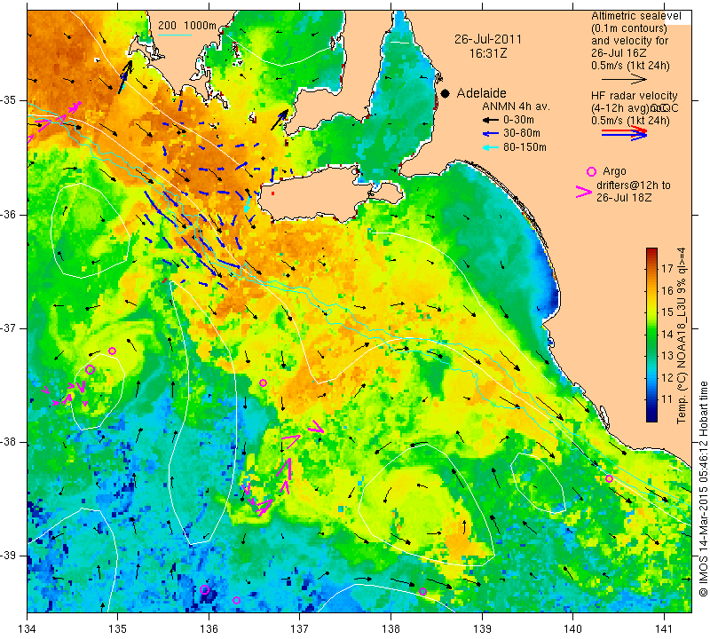
Task: Click the '80-150m' depth label
Action: click(525, 147)
